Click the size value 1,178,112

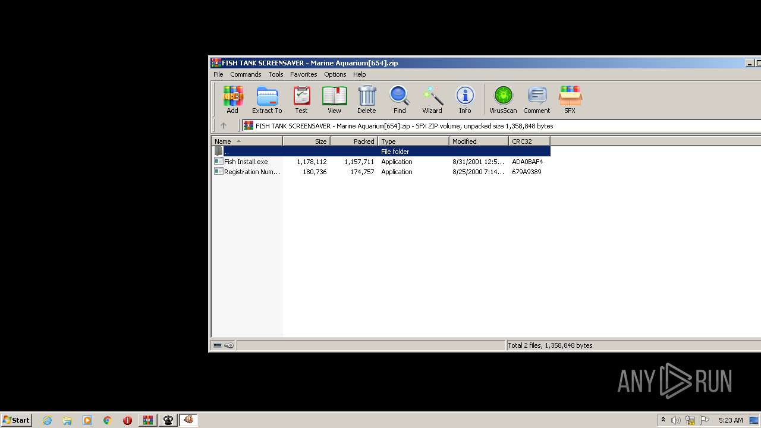312,162
